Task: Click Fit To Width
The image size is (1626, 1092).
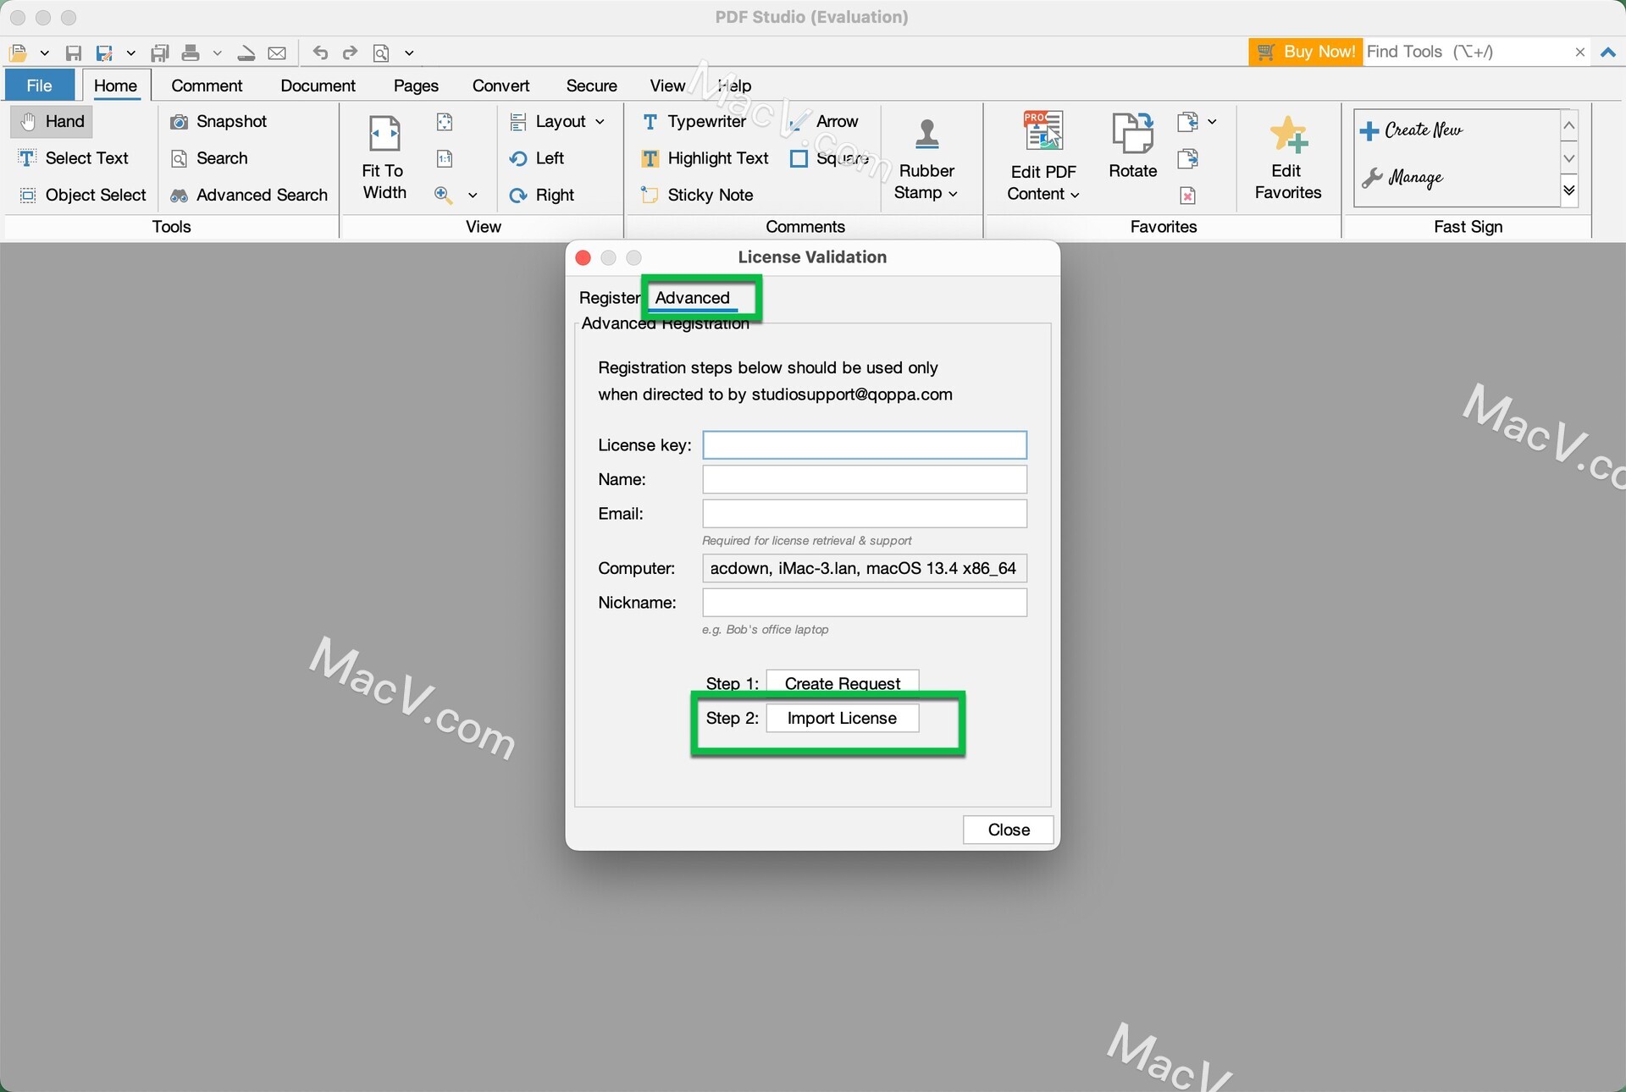Action: (384, 158)
